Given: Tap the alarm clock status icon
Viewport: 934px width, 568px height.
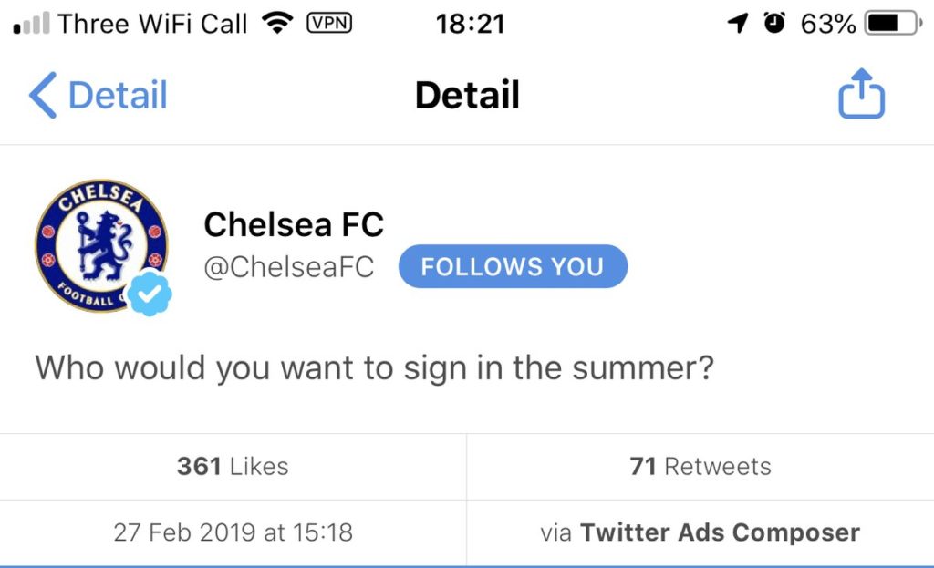Looking at the screenshot, I should 774,23.
